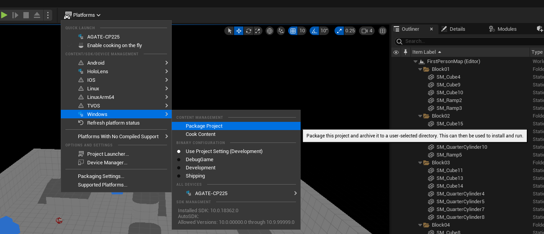Select the Shipping binary configuration
544x234 pixels.
tap(195, 176)
